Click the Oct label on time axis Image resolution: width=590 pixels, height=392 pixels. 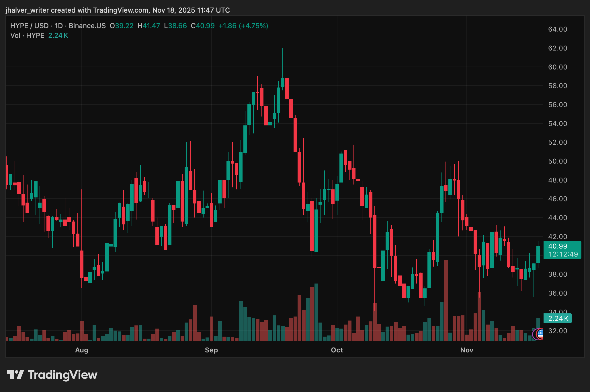(337, 350)
